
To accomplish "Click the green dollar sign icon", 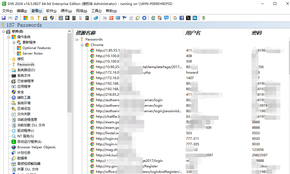I will (203, 18).
